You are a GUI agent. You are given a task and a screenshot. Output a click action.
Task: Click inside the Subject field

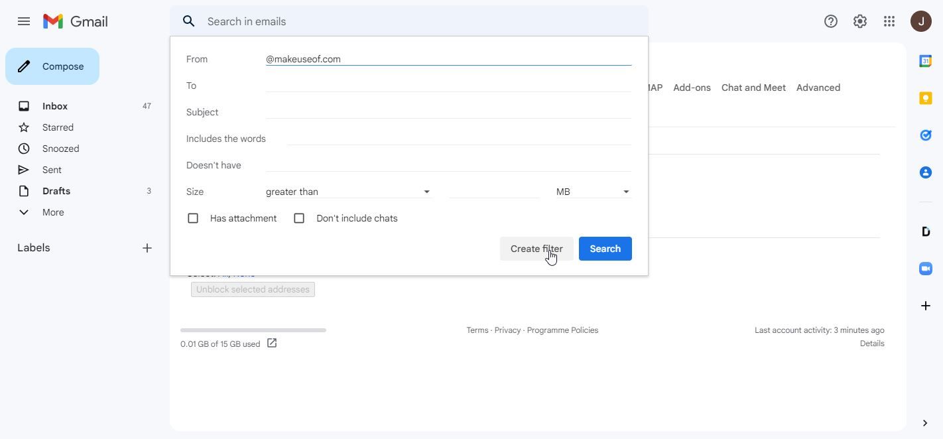[x=448, y=111]
